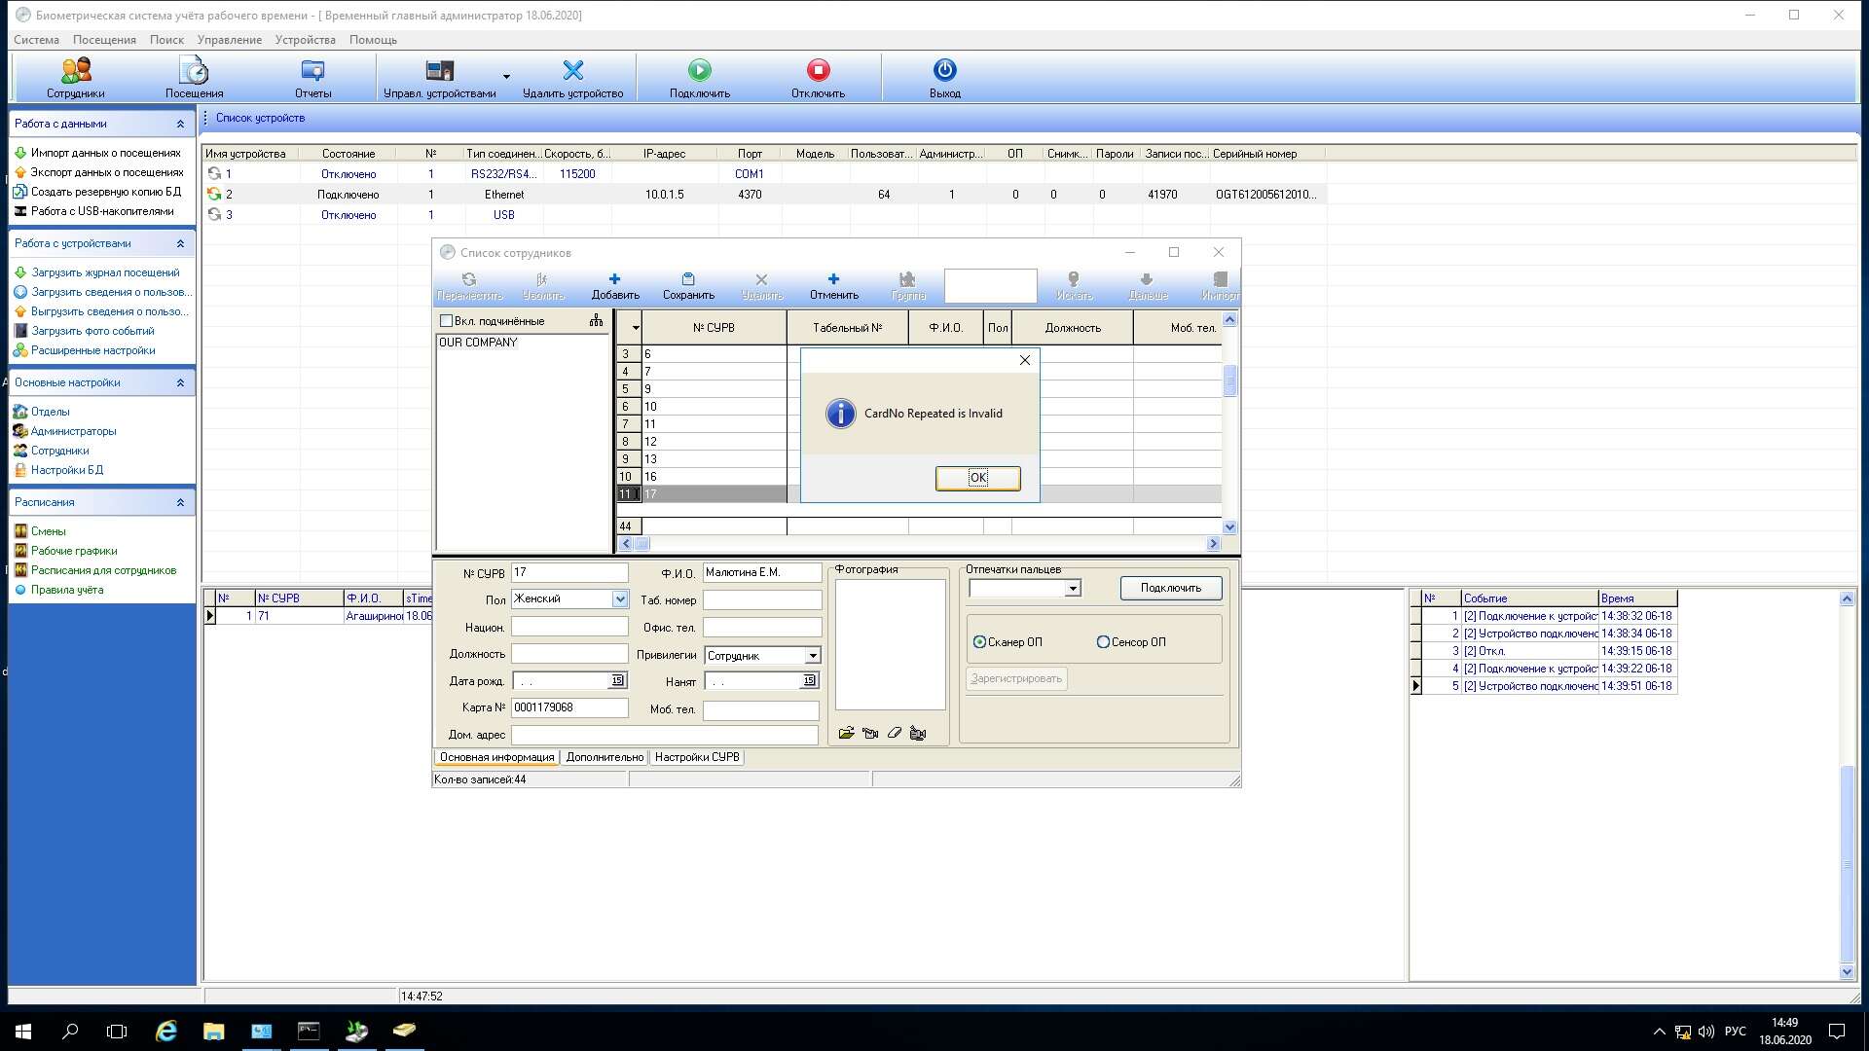
Task: Click inside the Ф.И.О. field
Action: [x=761, y=572]
